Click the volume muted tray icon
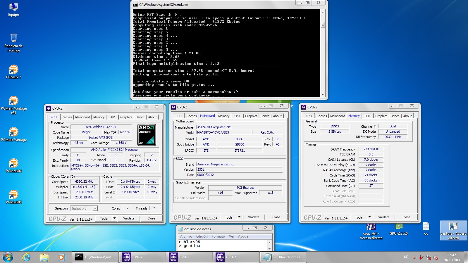468x263 pixels. (436, 257)
